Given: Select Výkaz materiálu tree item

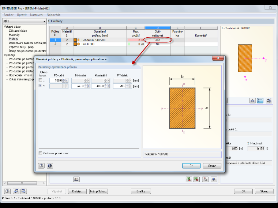Looking at the screenshot, I should [21, 79].
